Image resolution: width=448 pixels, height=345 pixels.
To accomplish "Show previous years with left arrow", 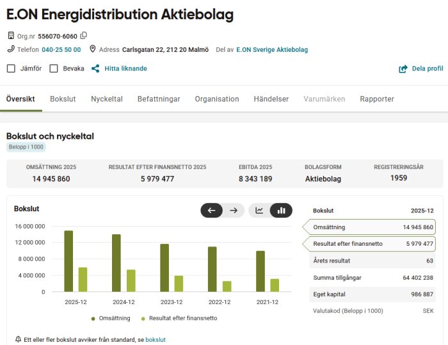I will (x=211, y=211).
